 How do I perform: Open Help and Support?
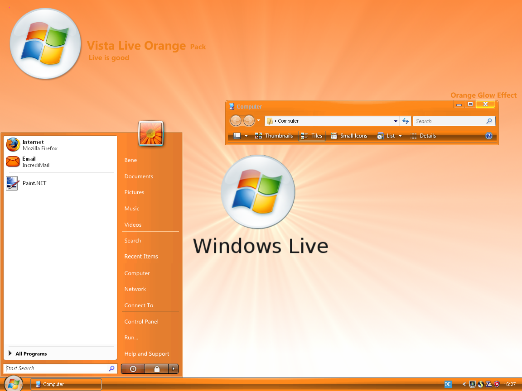click(147, 354)
